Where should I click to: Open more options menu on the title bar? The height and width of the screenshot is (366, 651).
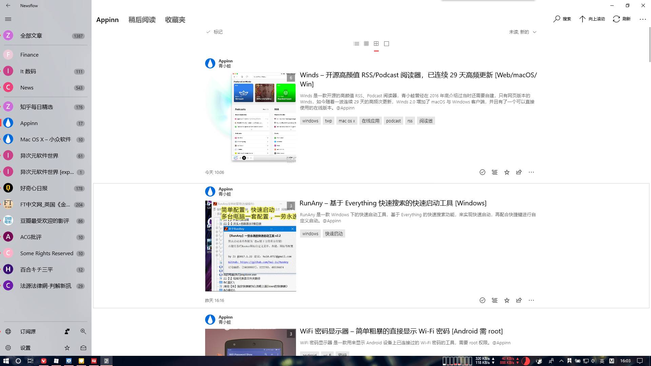pos(643,19)
